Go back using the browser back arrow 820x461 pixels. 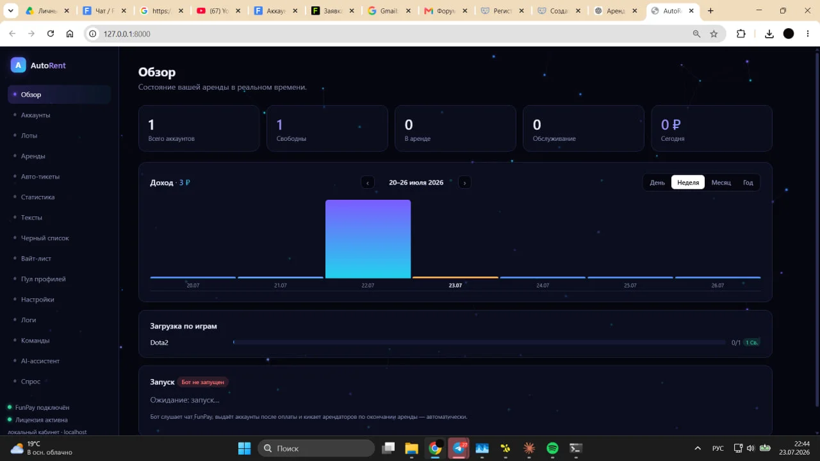tap(12, 34)
